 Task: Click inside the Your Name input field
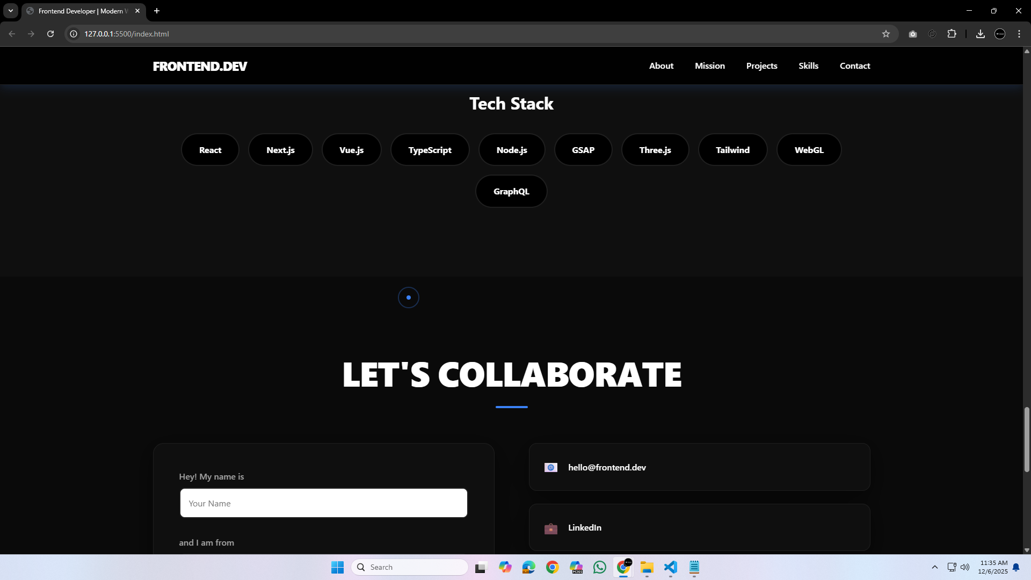click(x=323, y=503)
